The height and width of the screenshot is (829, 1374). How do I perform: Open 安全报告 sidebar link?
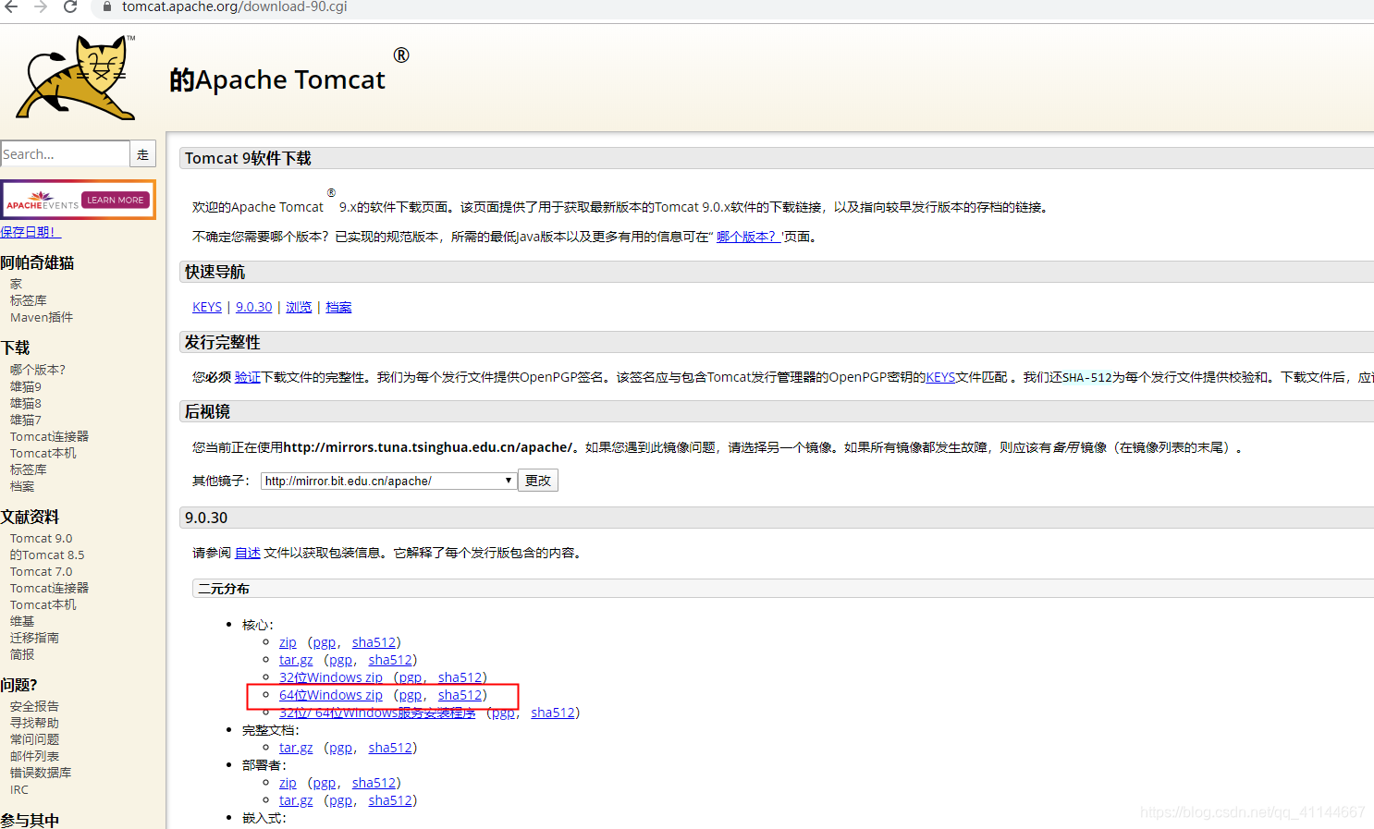click(34, 706)
